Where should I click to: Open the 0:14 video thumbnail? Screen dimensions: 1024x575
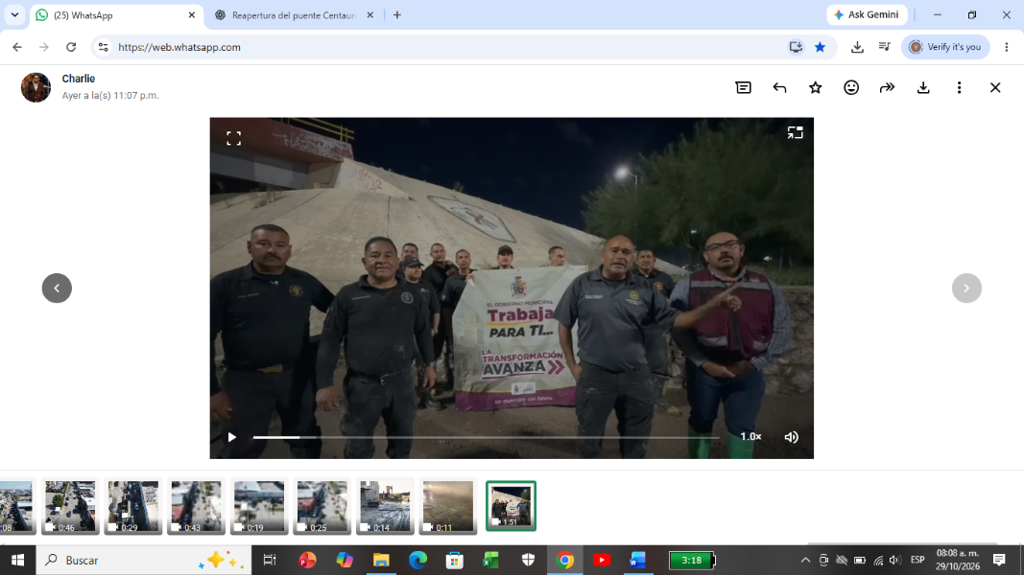coord(385,507)
